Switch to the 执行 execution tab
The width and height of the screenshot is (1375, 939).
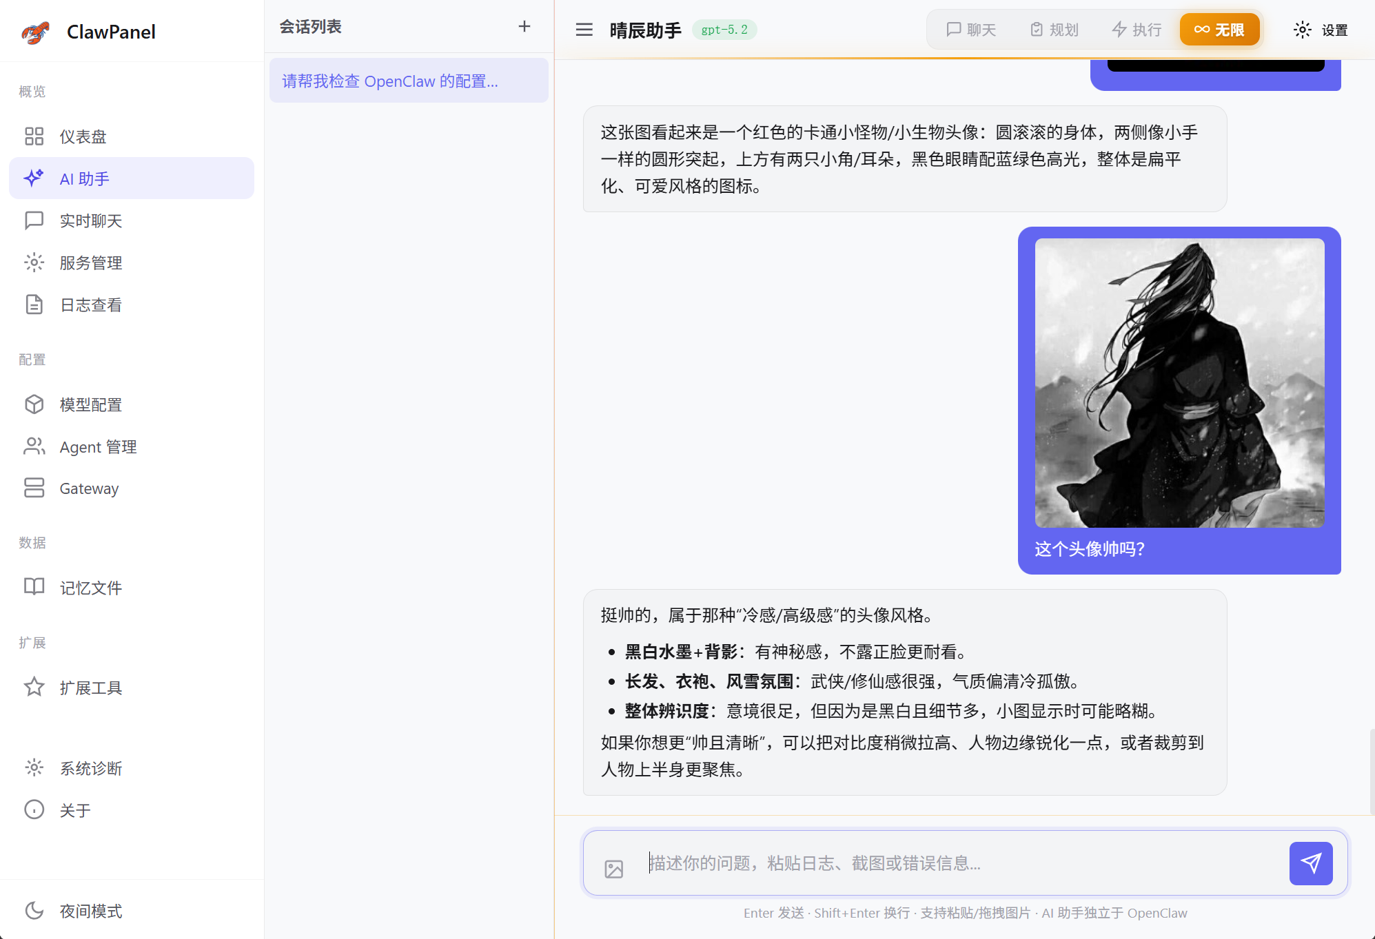point(1136,30)
